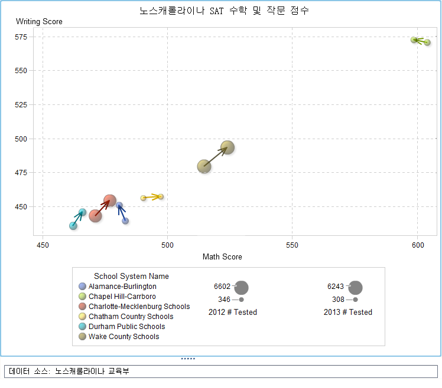442x388 pixels.
Task: Select the Chapel Hill-Carrboro legend marker
Action: [x=83, y=297]
